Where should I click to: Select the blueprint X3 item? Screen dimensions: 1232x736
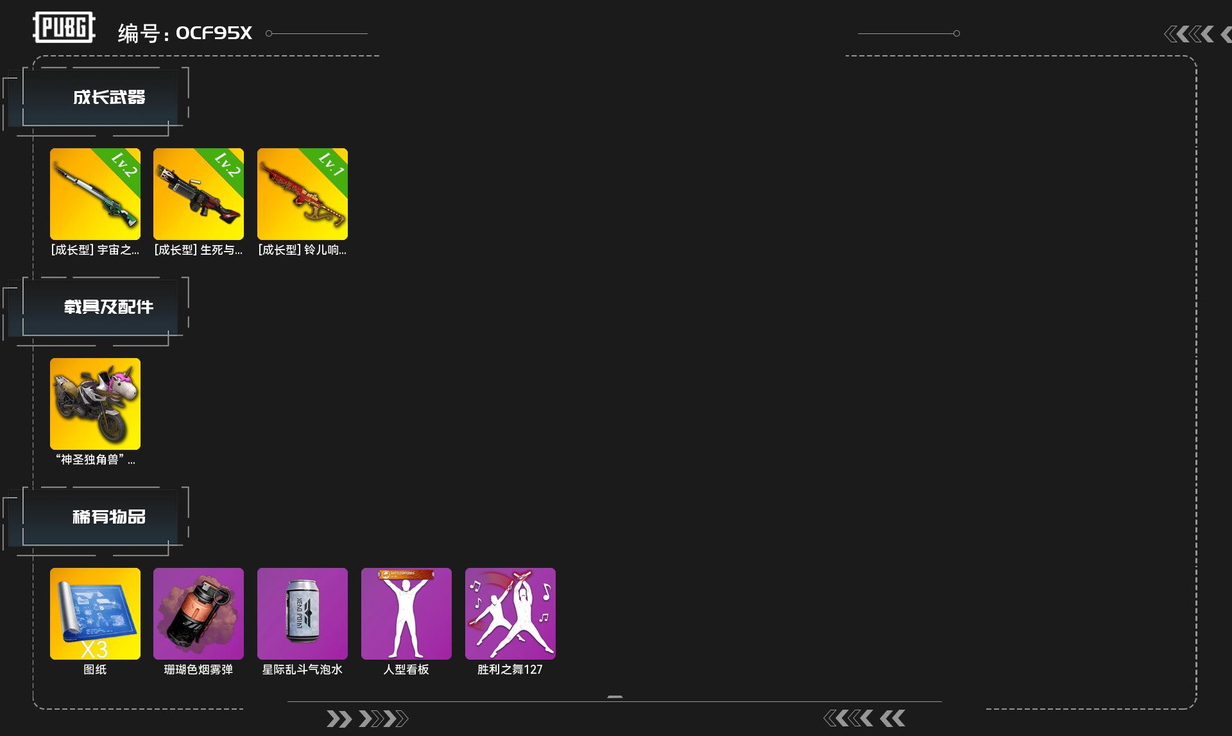pos(95,613)
